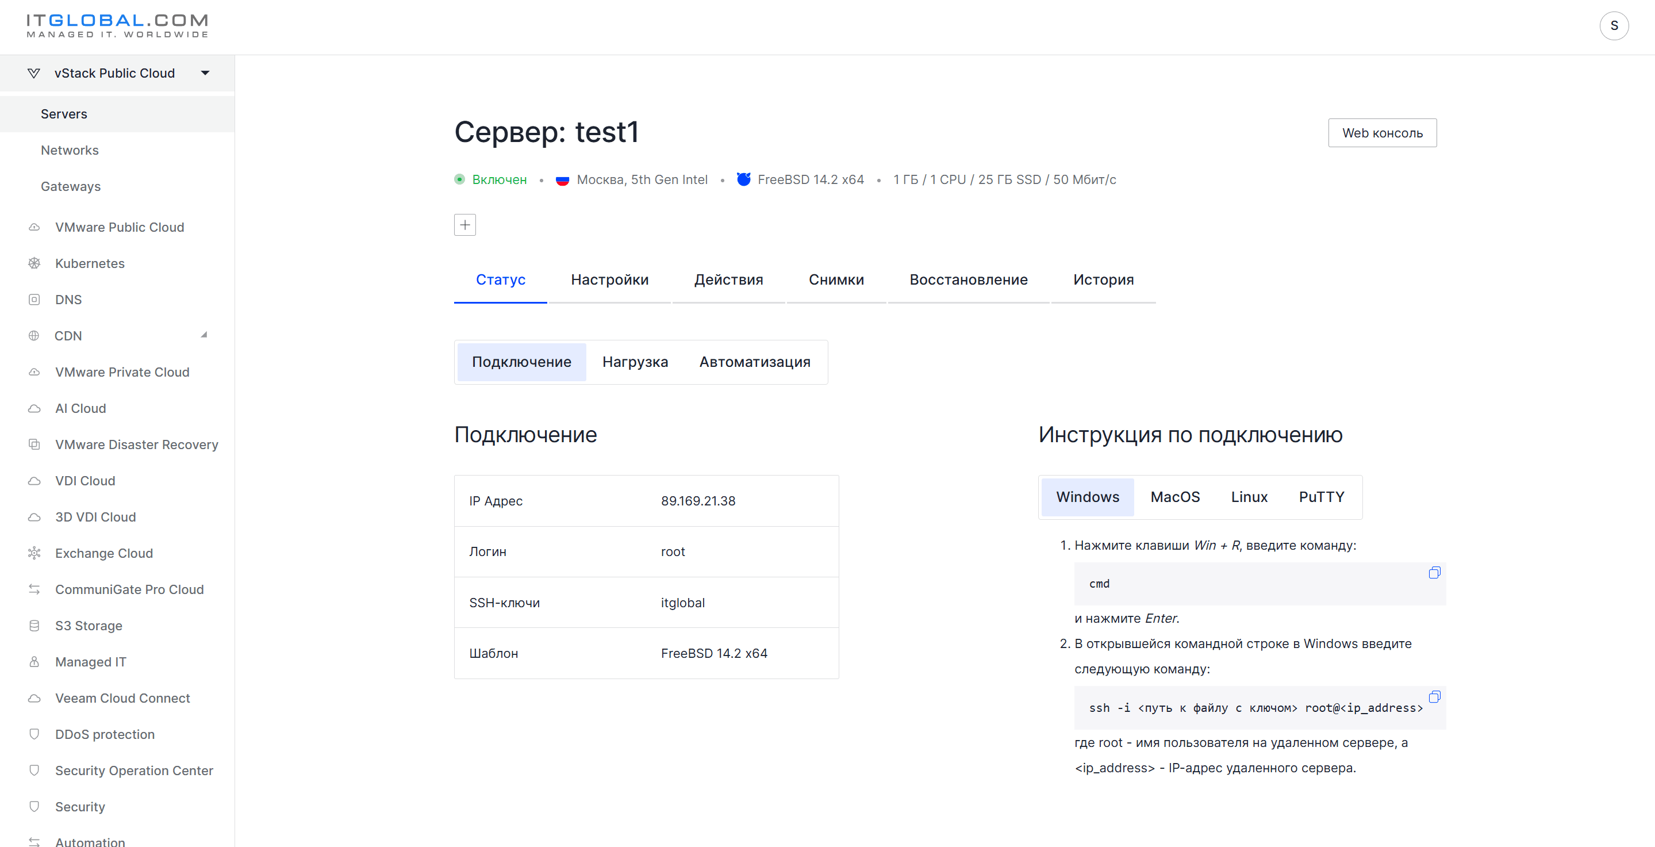Select the Автоматизация sub-tab
Image resolution: width=1655 pixels, height=847 pixels.
(755, 362)
